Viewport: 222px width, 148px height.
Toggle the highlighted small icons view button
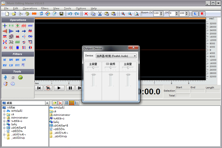(72, 103)
